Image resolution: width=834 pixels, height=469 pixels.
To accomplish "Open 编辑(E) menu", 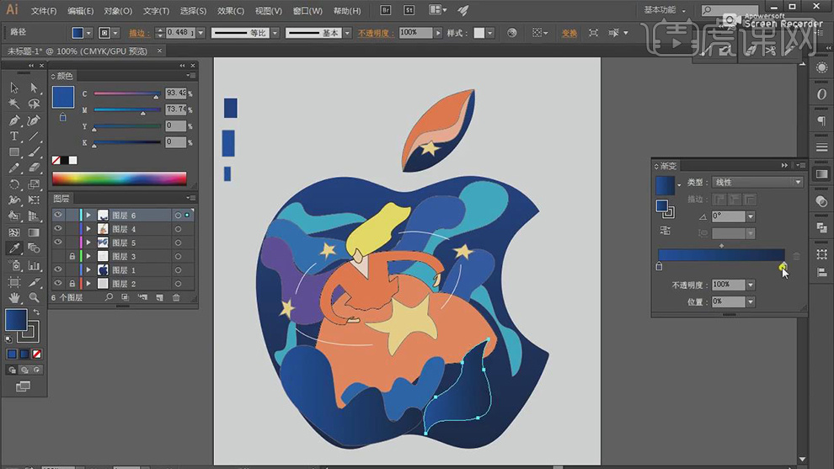I will click(x=81, y=11).
